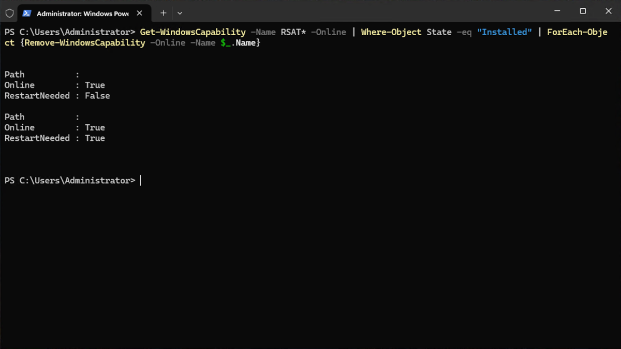
Task: Click the administrator shield icon in title bar
Action: click(9, 13)
